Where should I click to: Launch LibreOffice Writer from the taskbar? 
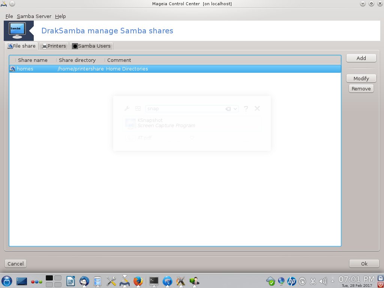pos(70,281)
